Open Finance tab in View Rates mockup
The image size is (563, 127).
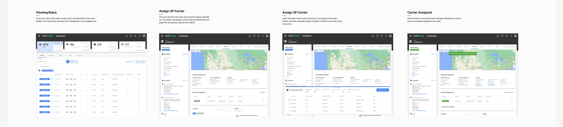234,47
